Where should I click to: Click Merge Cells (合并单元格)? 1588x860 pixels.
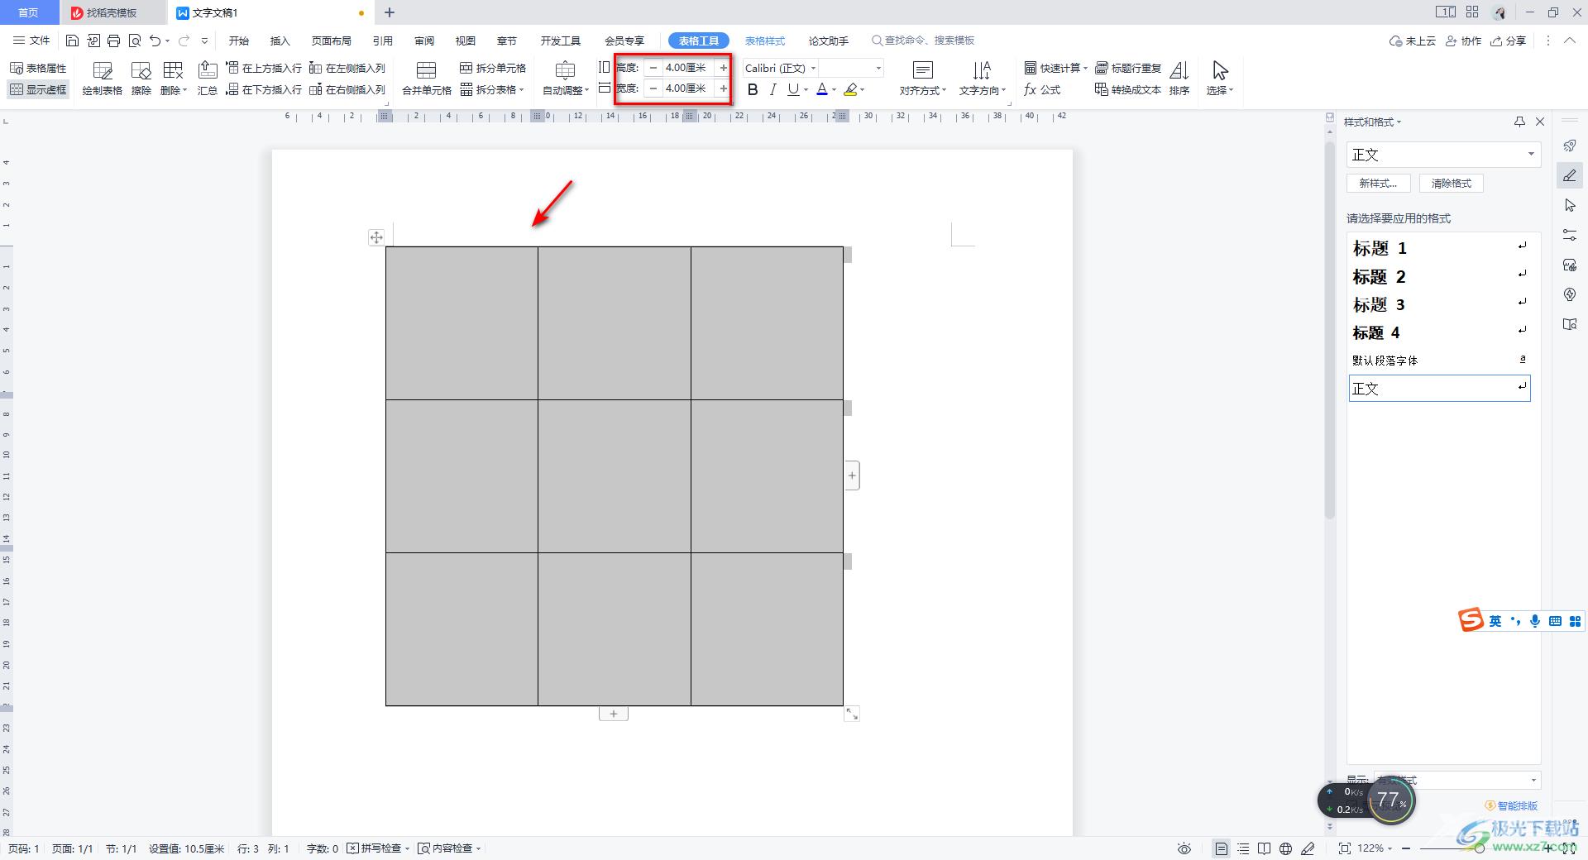click(426, 79)
